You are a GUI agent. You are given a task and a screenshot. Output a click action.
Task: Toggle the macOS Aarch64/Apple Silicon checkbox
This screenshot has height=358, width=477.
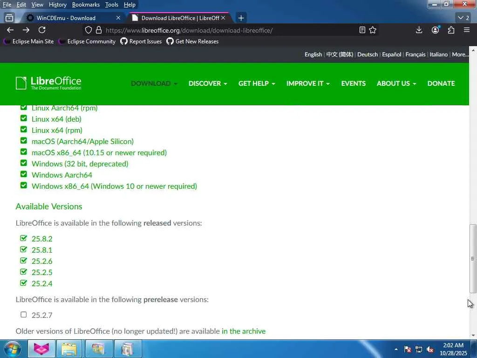24,141
